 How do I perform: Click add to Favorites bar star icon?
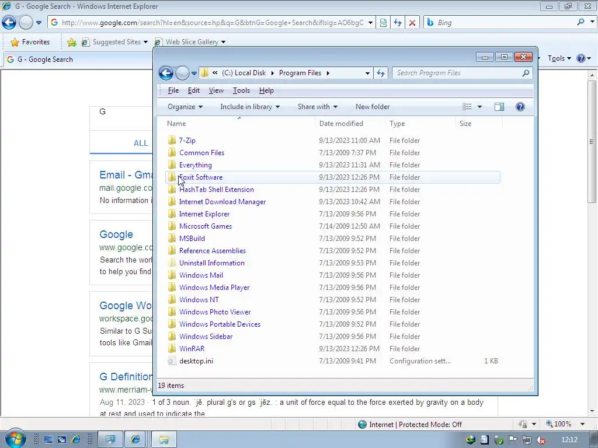point(72,42)
